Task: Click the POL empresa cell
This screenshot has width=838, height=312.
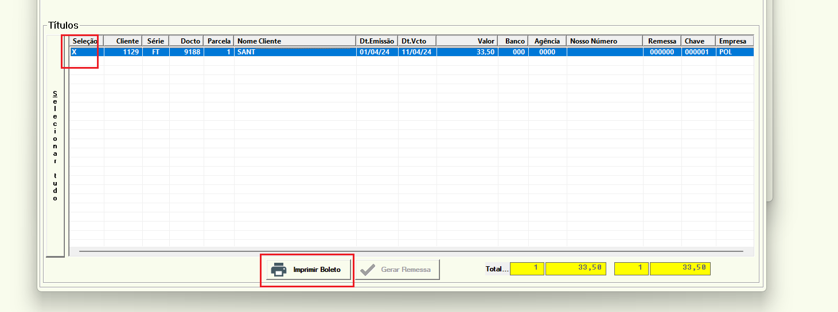Action: coord(735,52)
